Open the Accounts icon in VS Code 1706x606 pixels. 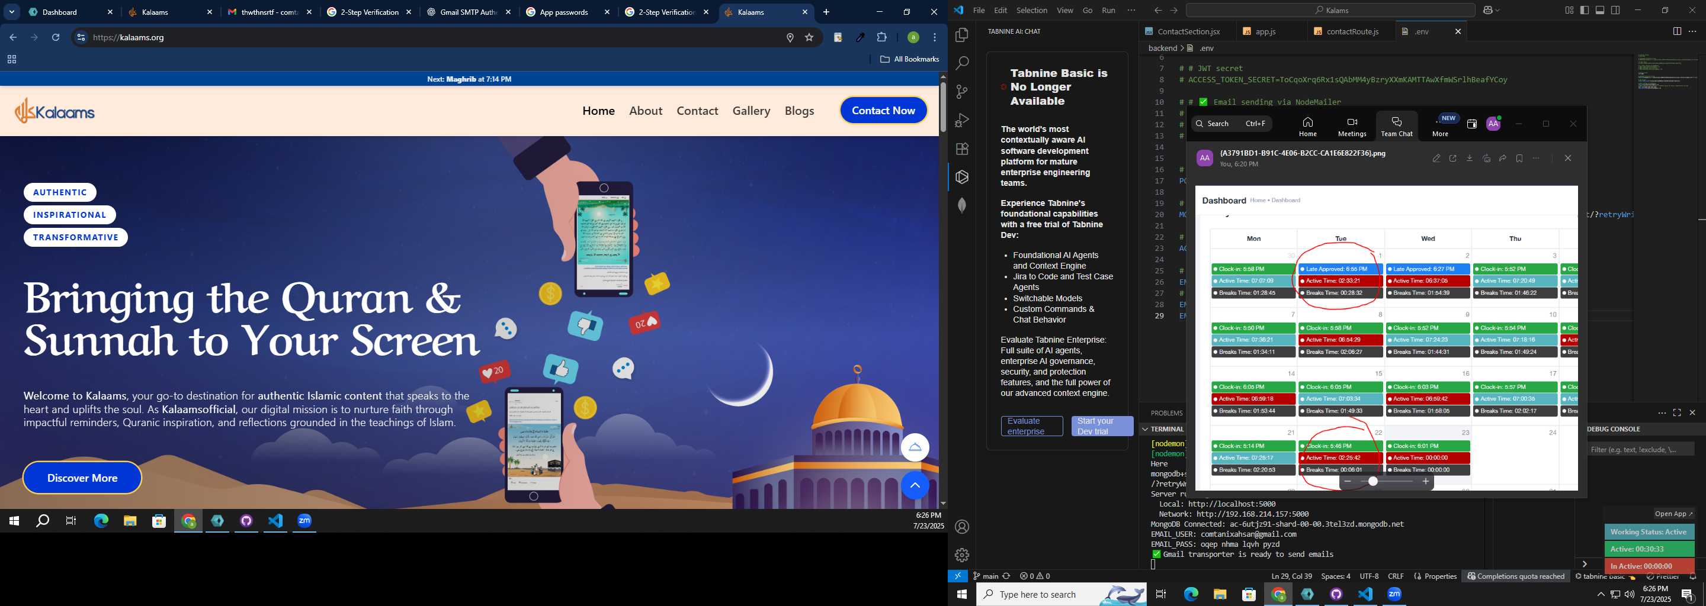[961, 527]
